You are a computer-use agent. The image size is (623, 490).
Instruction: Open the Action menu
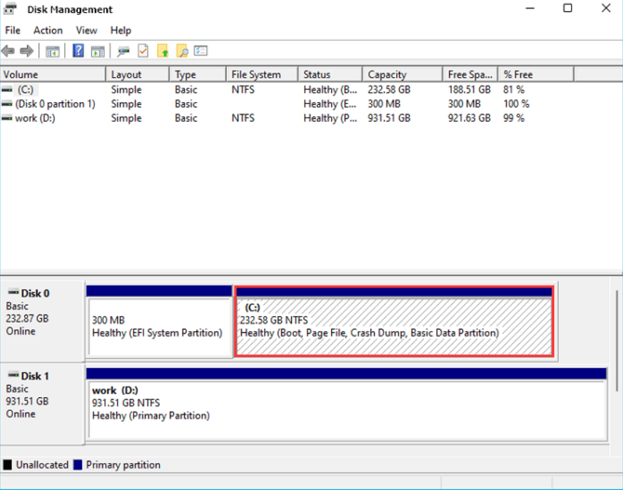[x=48, y=30]
